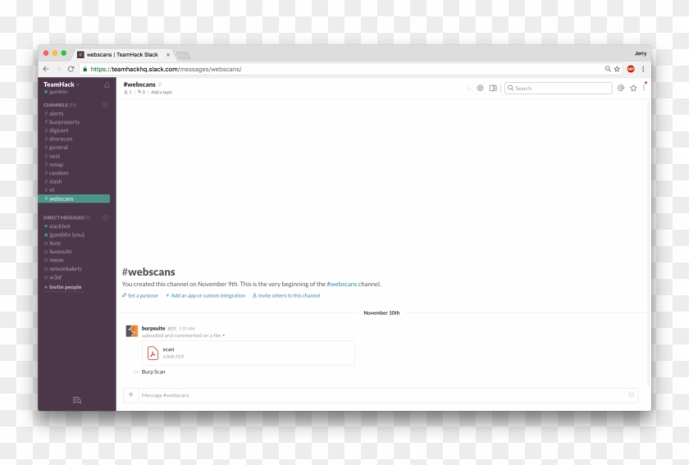Click Invite others to this channel
The image size is (689, 465).
286,296
